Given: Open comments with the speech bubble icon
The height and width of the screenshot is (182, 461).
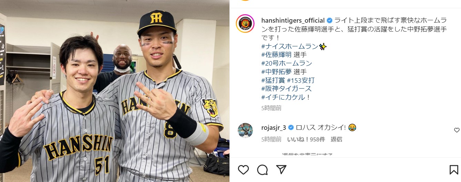Looking at the screenshot, I should (263, 170).
